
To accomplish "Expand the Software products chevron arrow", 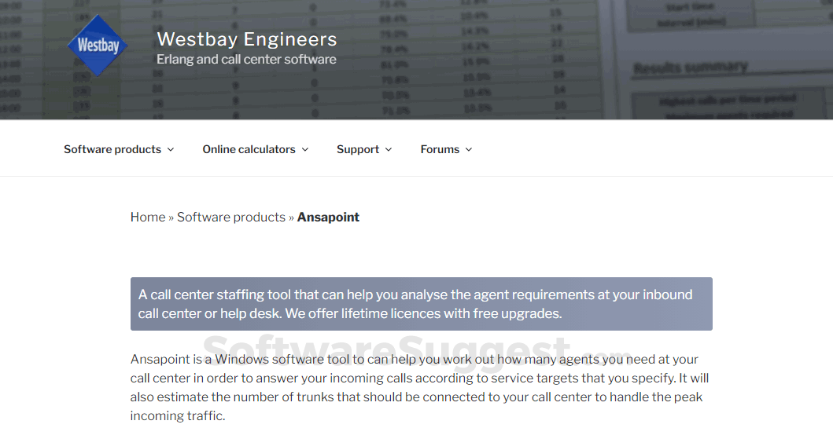I will coord(171,150).
